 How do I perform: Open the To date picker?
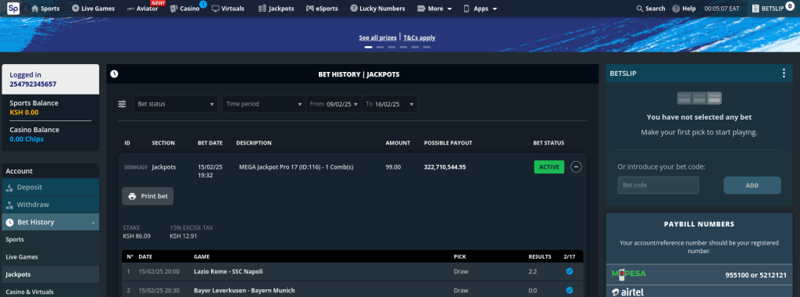tap(390, 104)
